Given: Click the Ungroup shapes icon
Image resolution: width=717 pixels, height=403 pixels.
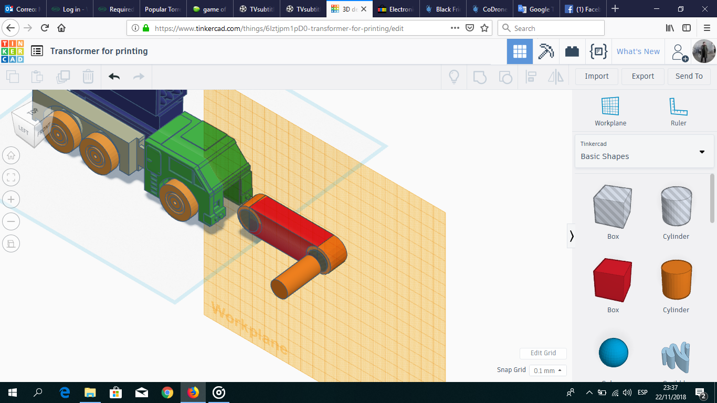Looking at the screenshot, I should (505, 77).
